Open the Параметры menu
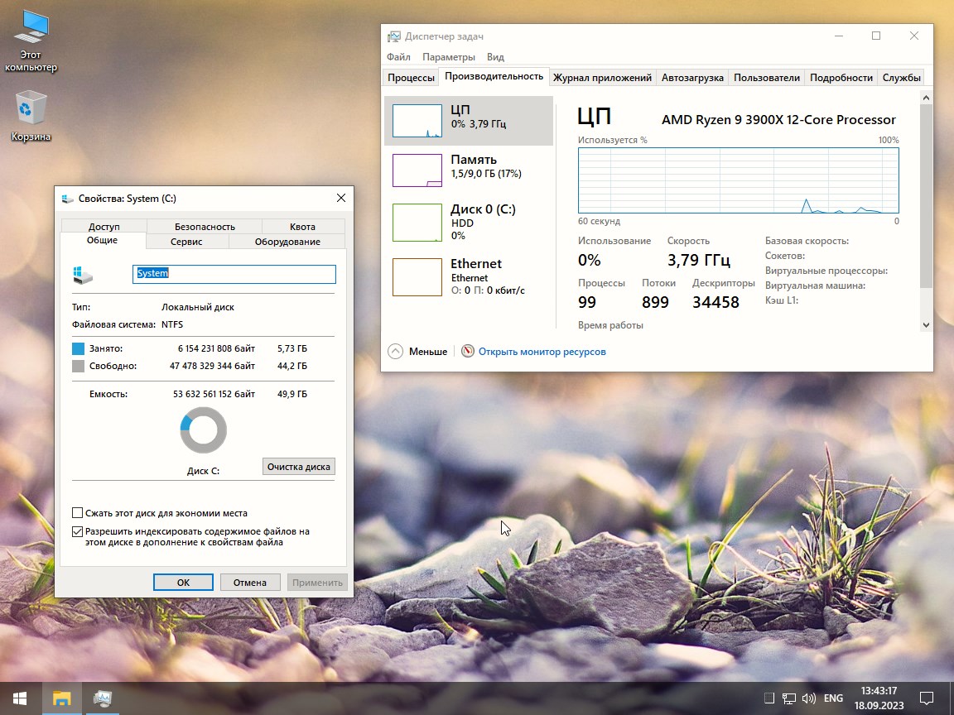Image resolution: width=954 pixels, height=715 pixels. point(448,57)
